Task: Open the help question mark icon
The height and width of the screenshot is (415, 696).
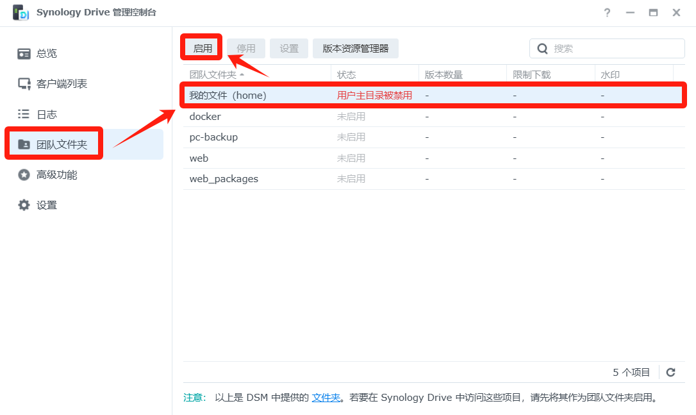Action: pyautogui.click(x=607, y=13)
